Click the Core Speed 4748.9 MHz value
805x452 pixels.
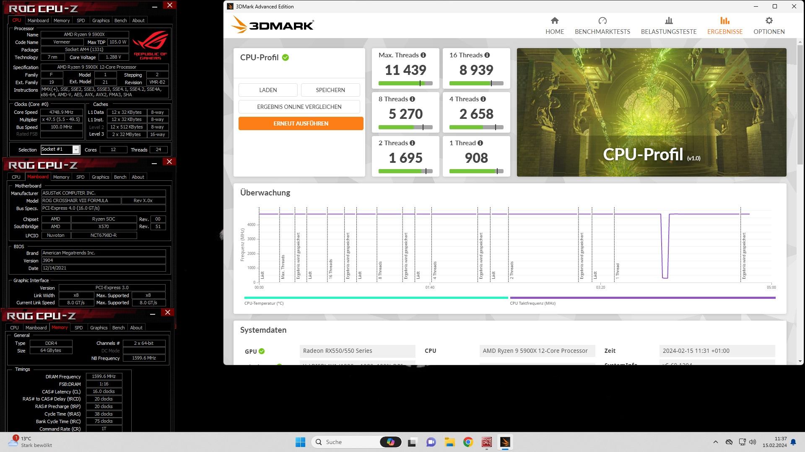pyautogui.click(x=61, y=113)
